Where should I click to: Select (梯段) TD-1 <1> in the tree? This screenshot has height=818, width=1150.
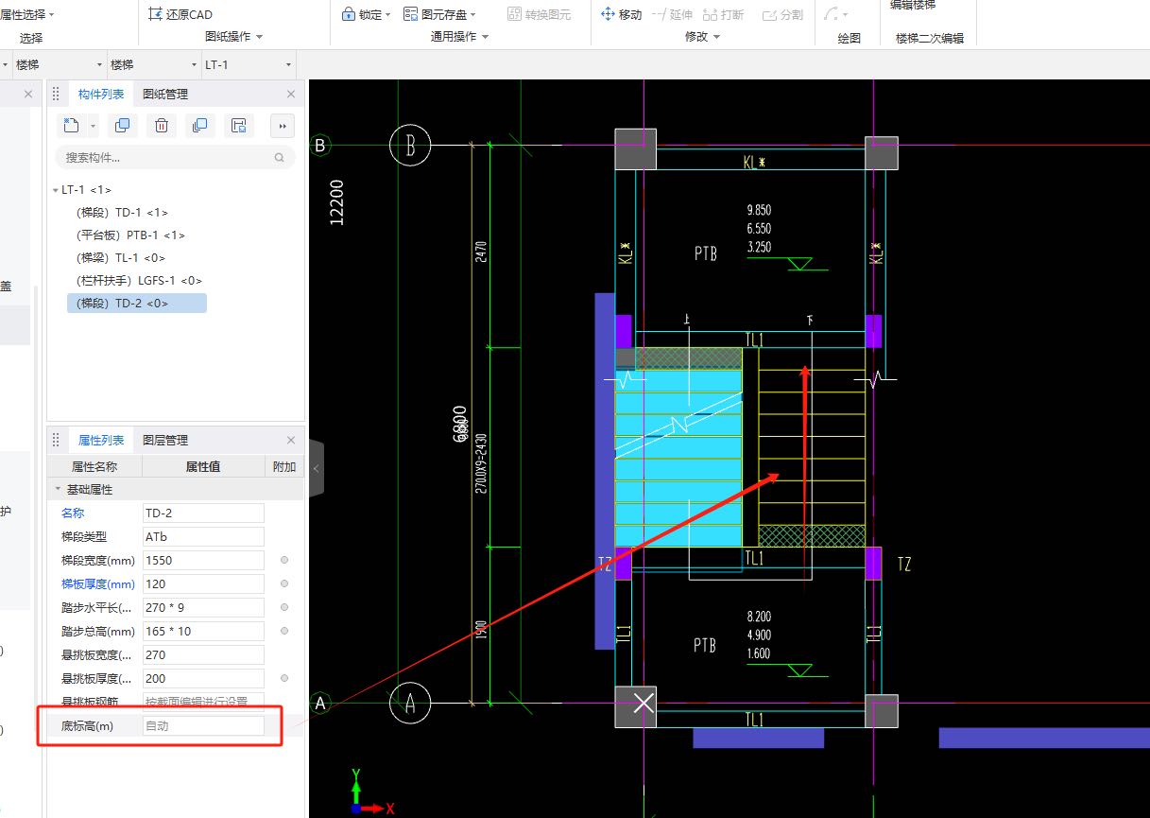pos(123,213)
